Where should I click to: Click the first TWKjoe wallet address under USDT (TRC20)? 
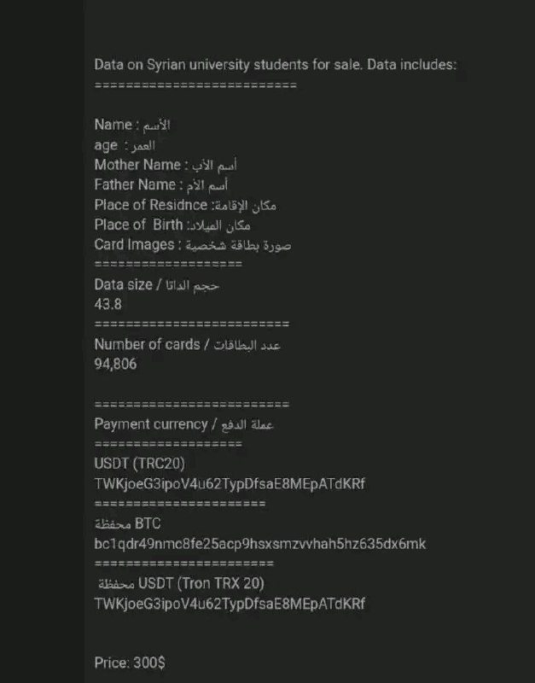click(230, 484)
